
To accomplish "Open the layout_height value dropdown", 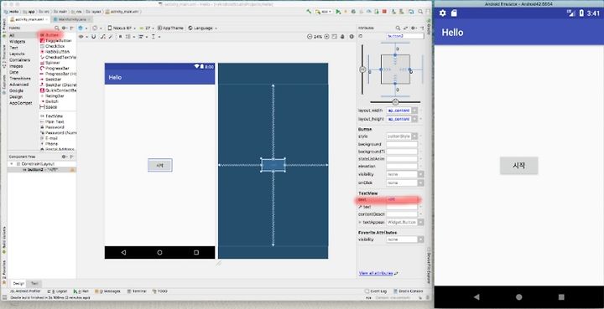I will [414, 119].
